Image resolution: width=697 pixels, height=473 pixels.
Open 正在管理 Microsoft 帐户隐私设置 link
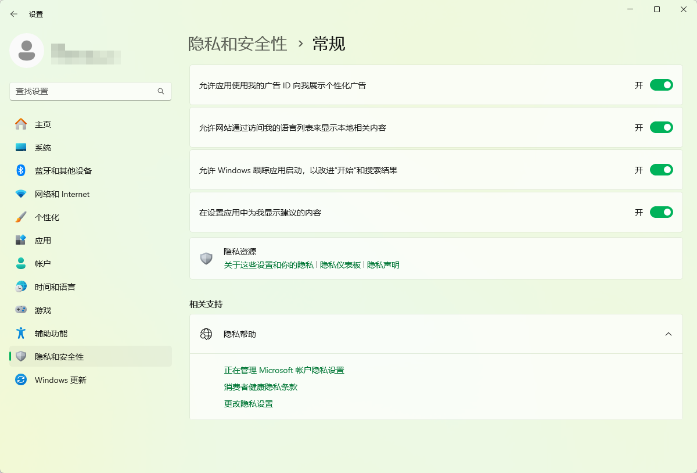coord(284,370)
